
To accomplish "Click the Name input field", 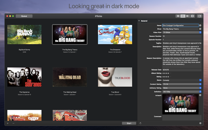I will pos(181,25).
